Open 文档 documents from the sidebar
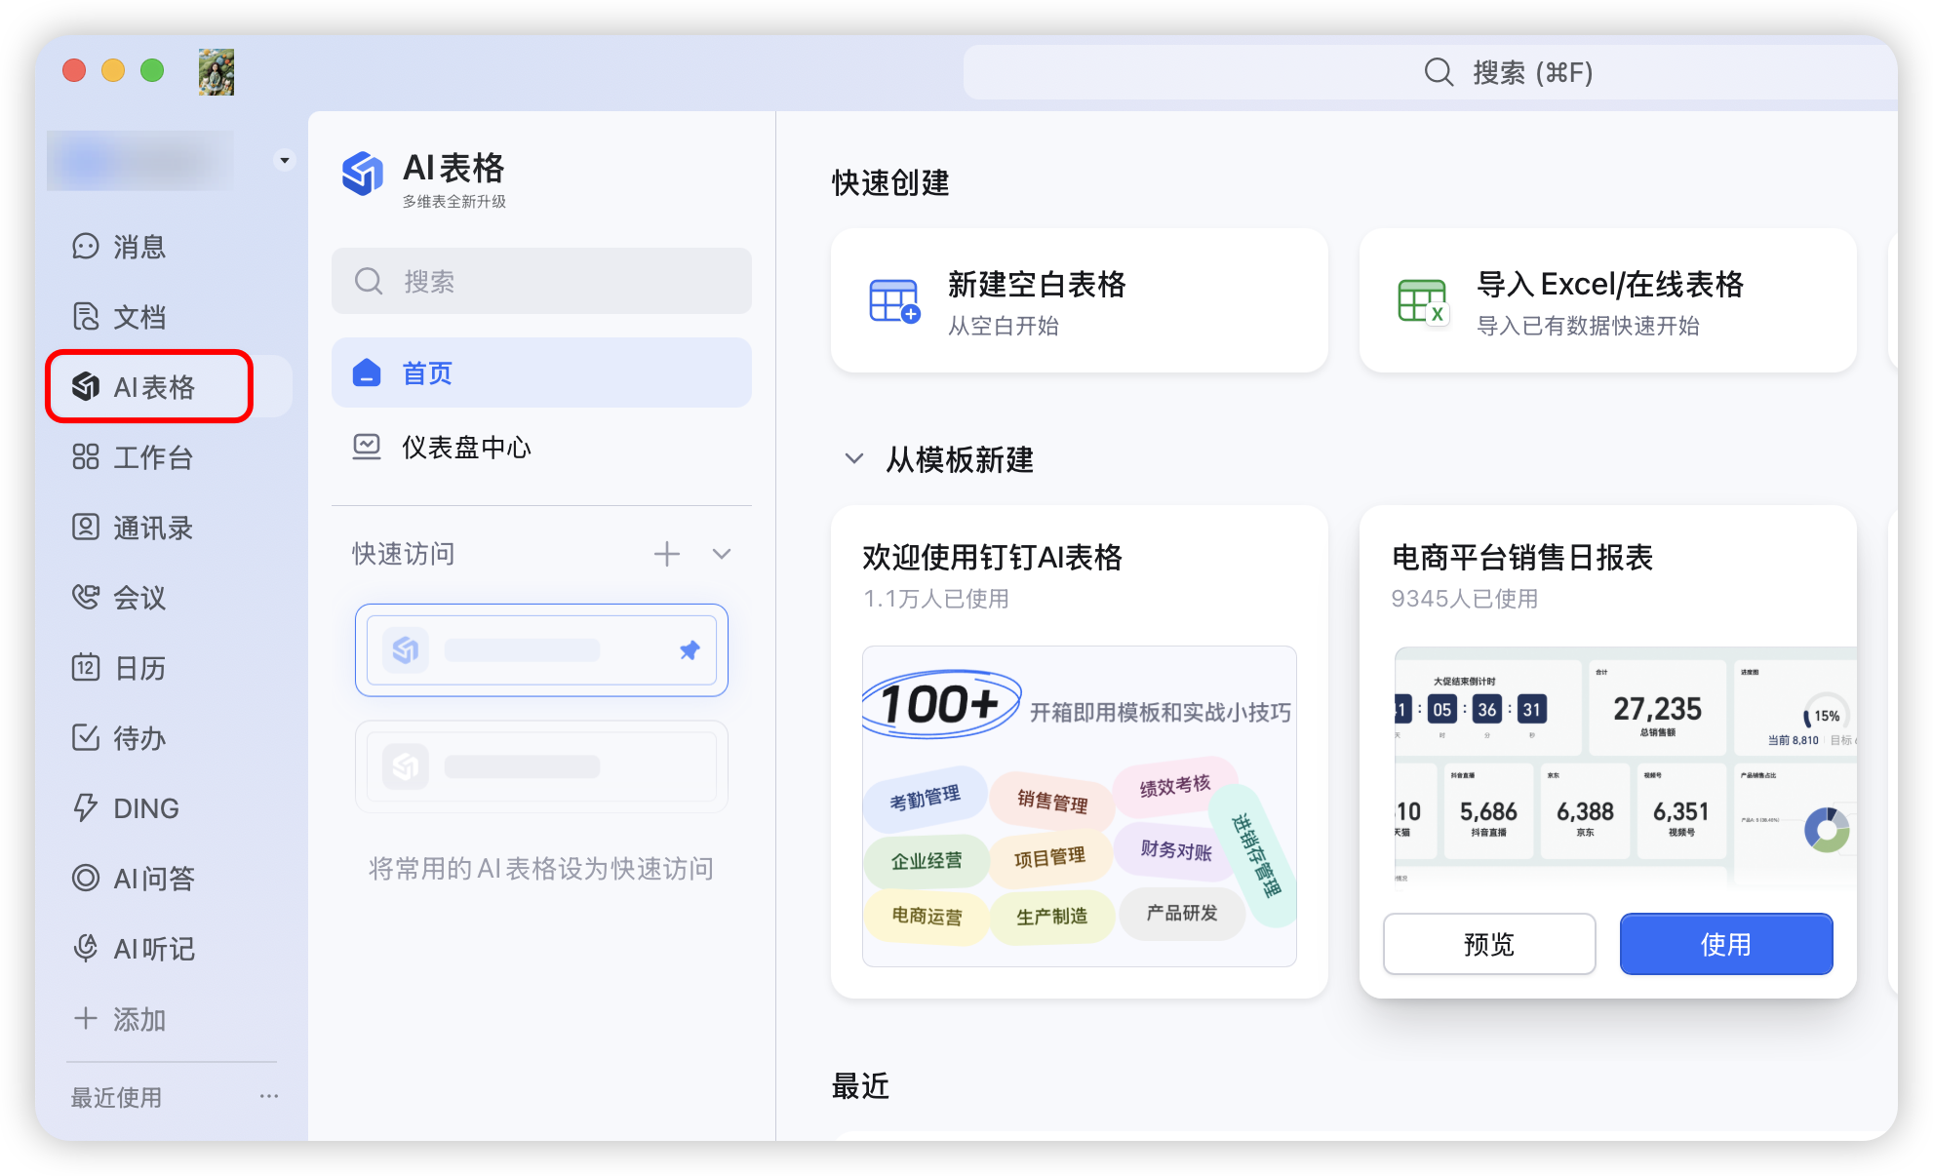The image size is (1933, 1176). (86, 316)
